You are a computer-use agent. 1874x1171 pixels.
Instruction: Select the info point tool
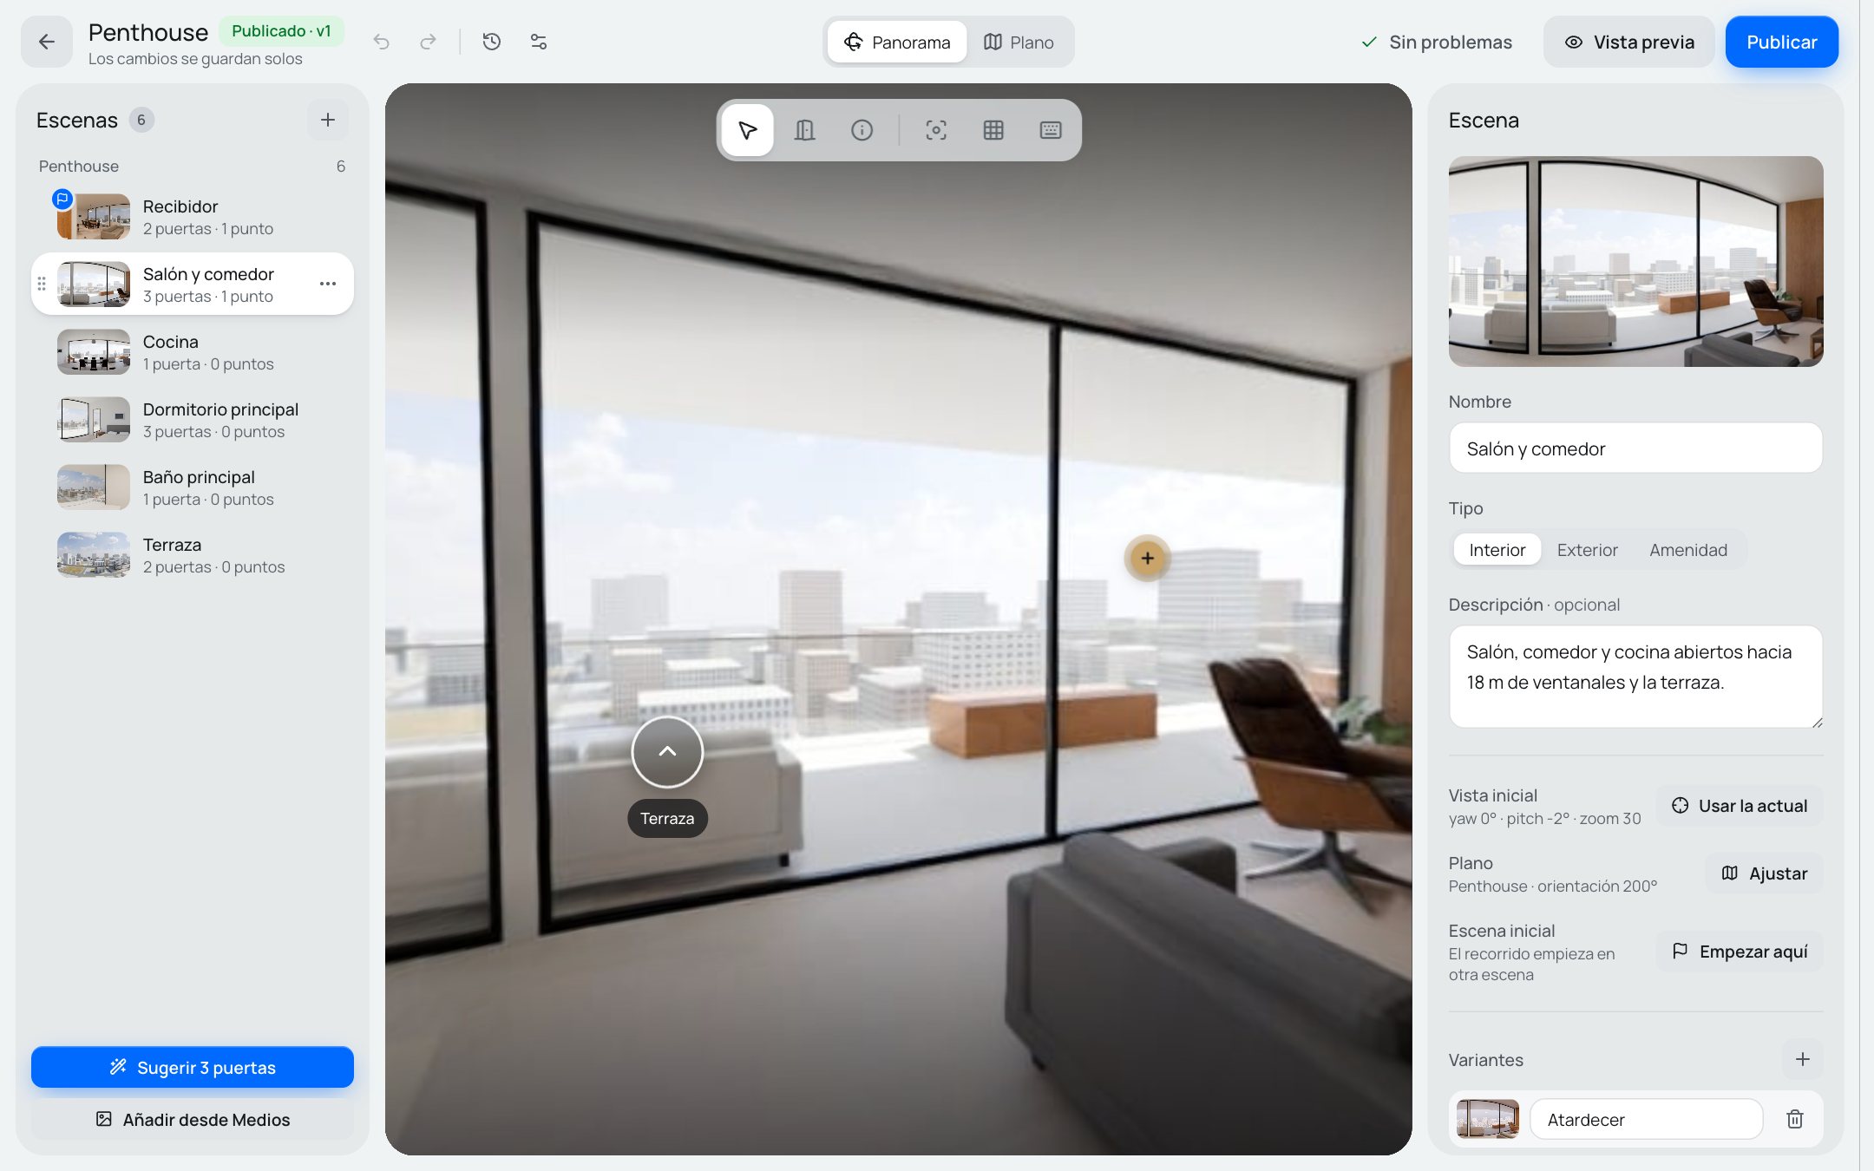[x=862, y=130]
